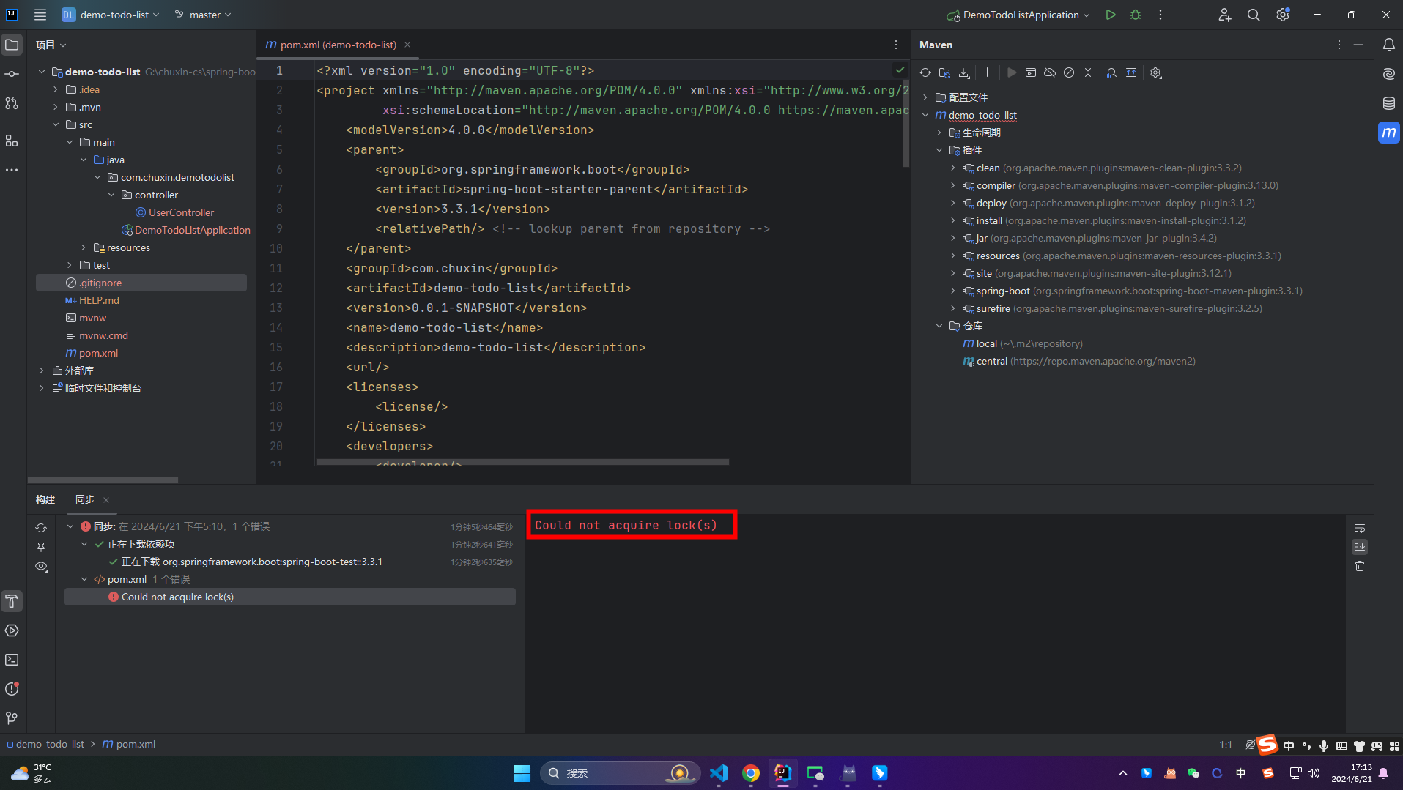The width and height of the screenshot is (1403, 790).
Task: Close pom.xml editor tab
Action: [x=407, y=45]
